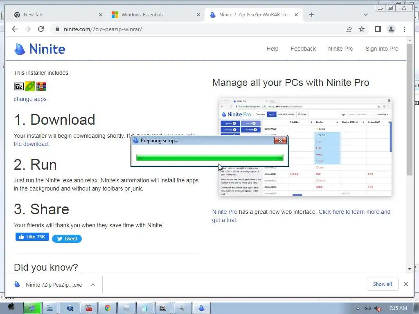419x314 pixels.
Task: Close the downloads bar
Action: click(x=405, y=284)
